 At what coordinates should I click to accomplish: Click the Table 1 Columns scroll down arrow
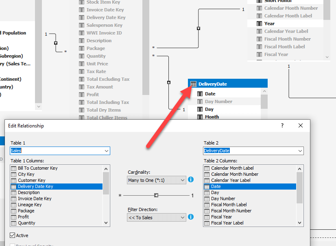coord(106,223)
